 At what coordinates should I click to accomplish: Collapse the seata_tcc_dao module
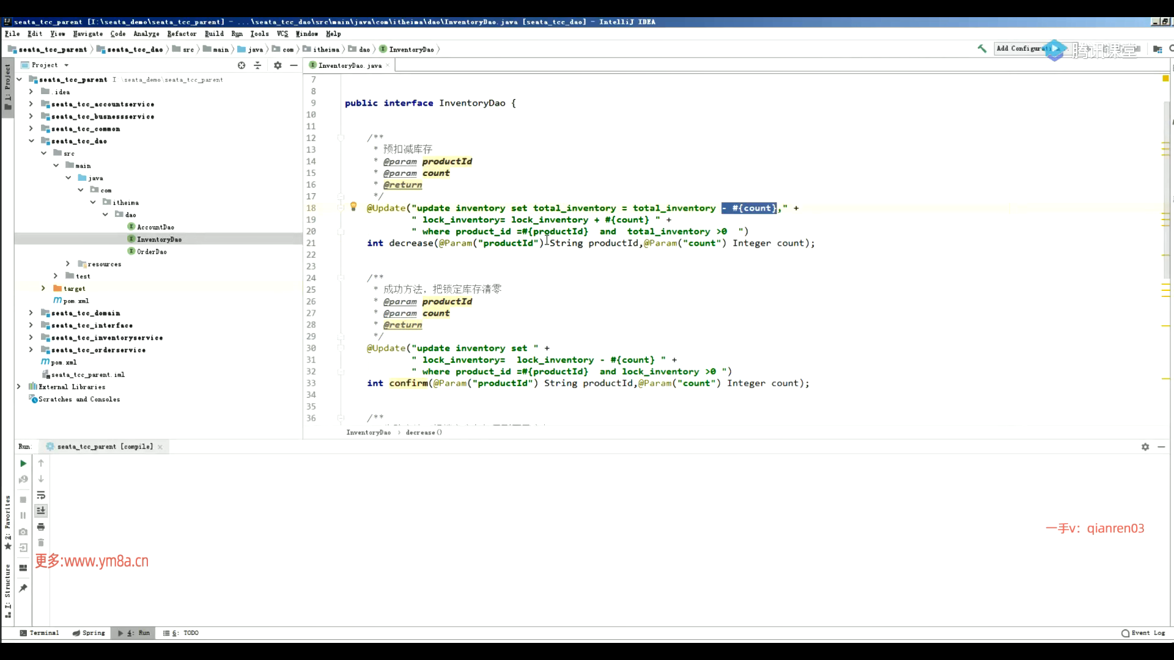point(31,141)
